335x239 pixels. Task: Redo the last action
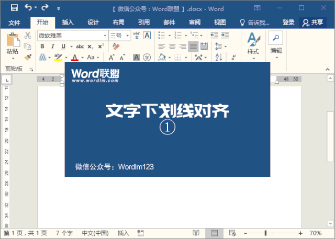(45, 8)
